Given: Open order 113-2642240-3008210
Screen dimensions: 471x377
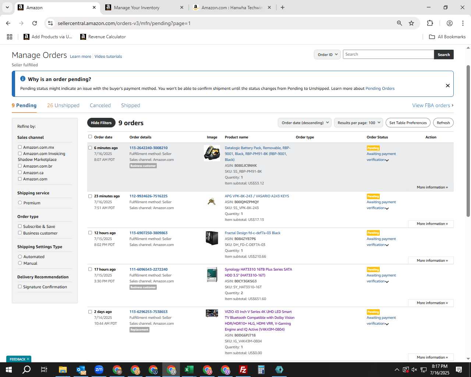Looking at the screenshot, I should point(148,148).
